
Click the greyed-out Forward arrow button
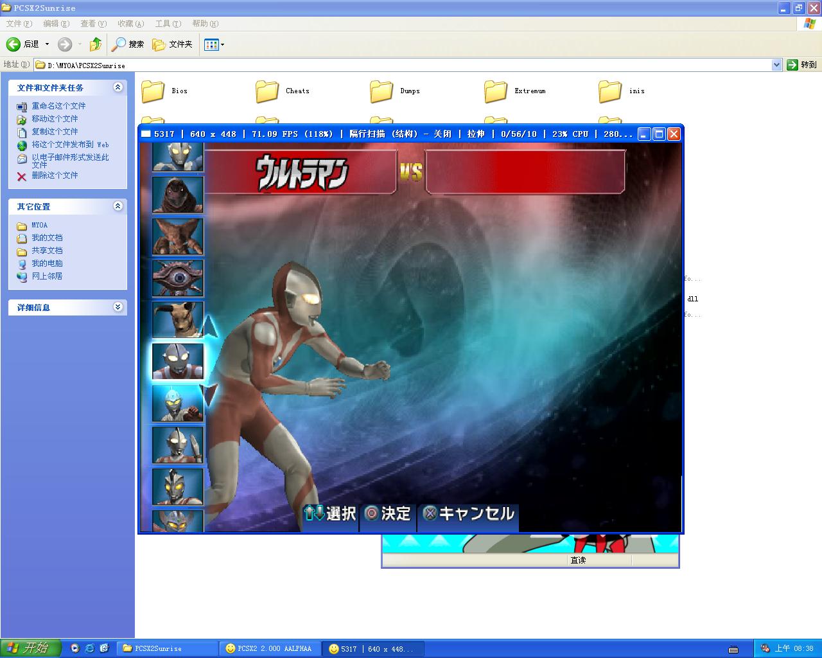65,44
